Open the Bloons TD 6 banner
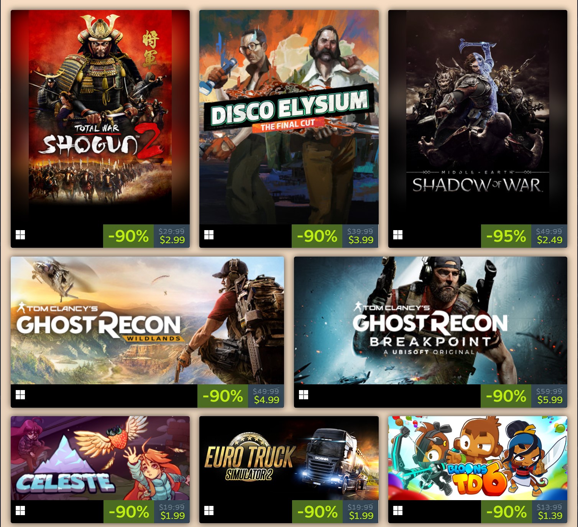Image resolution: width=578 pixels, height=527 pixels. pyautogui.click(x=478, y=458)
